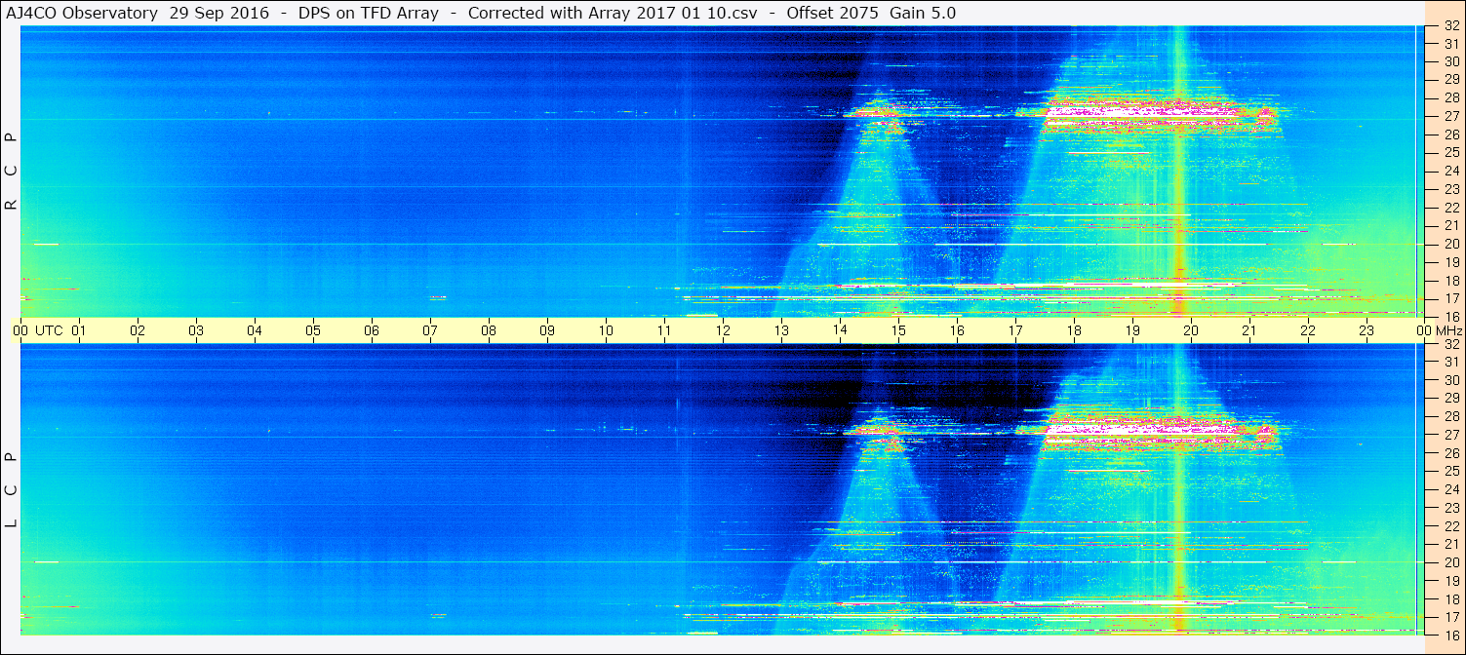Click the 32 MHz label on LCP scale
The width and height of the screenshot is (1466, 655).
click(1450, 344)
